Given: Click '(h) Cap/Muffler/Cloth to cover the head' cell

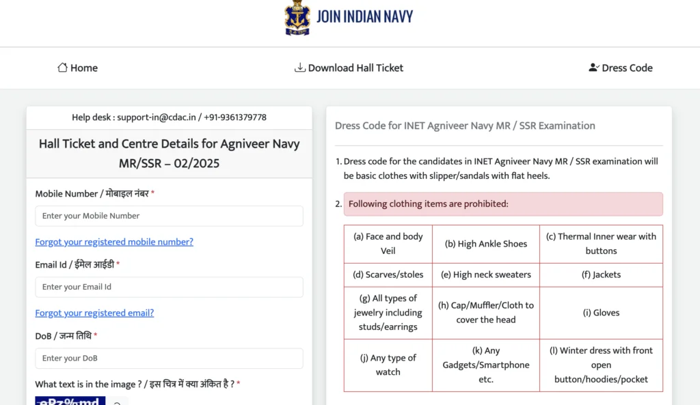Looking at the screenshot, I should coord(486,313).
